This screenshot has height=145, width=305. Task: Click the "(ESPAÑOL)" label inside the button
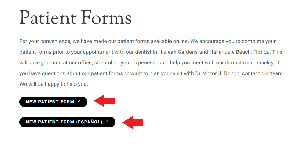point(89,122)
